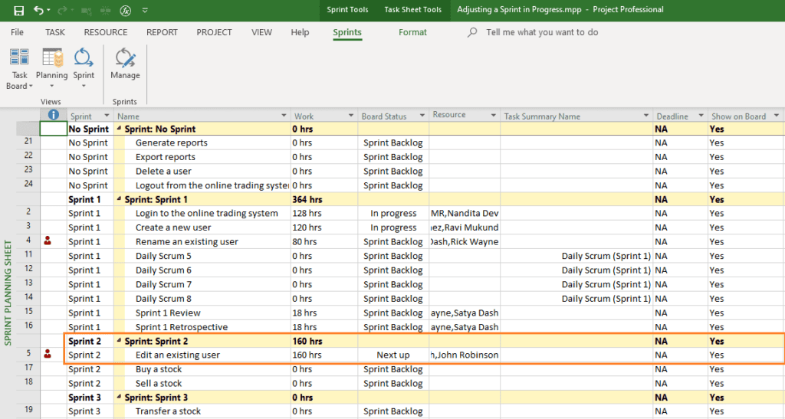Click the search magnifier icon

[x=472, y=32]
